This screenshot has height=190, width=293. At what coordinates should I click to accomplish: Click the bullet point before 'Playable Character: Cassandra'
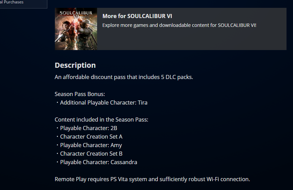click(57, 162)
